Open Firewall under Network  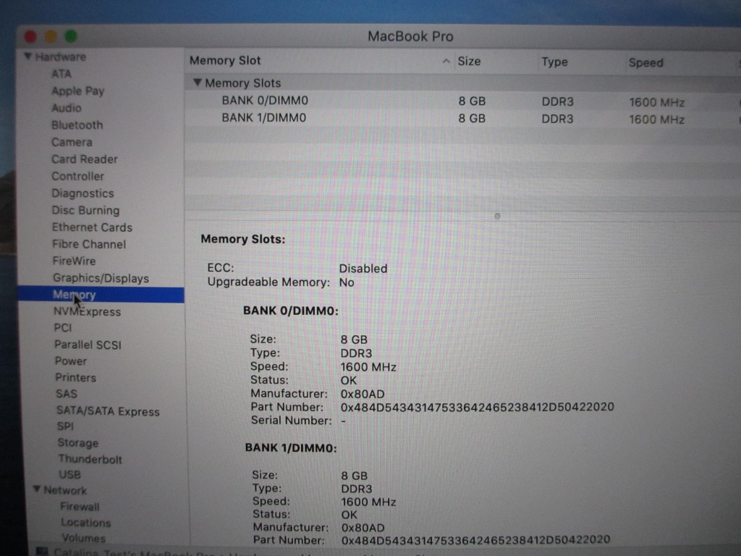[80, 507]
